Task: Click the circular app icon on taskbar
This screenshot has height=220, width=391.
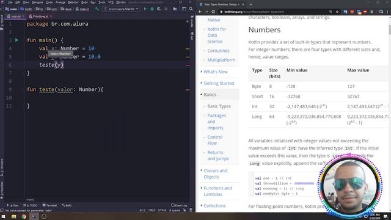Action: point(44,216)
